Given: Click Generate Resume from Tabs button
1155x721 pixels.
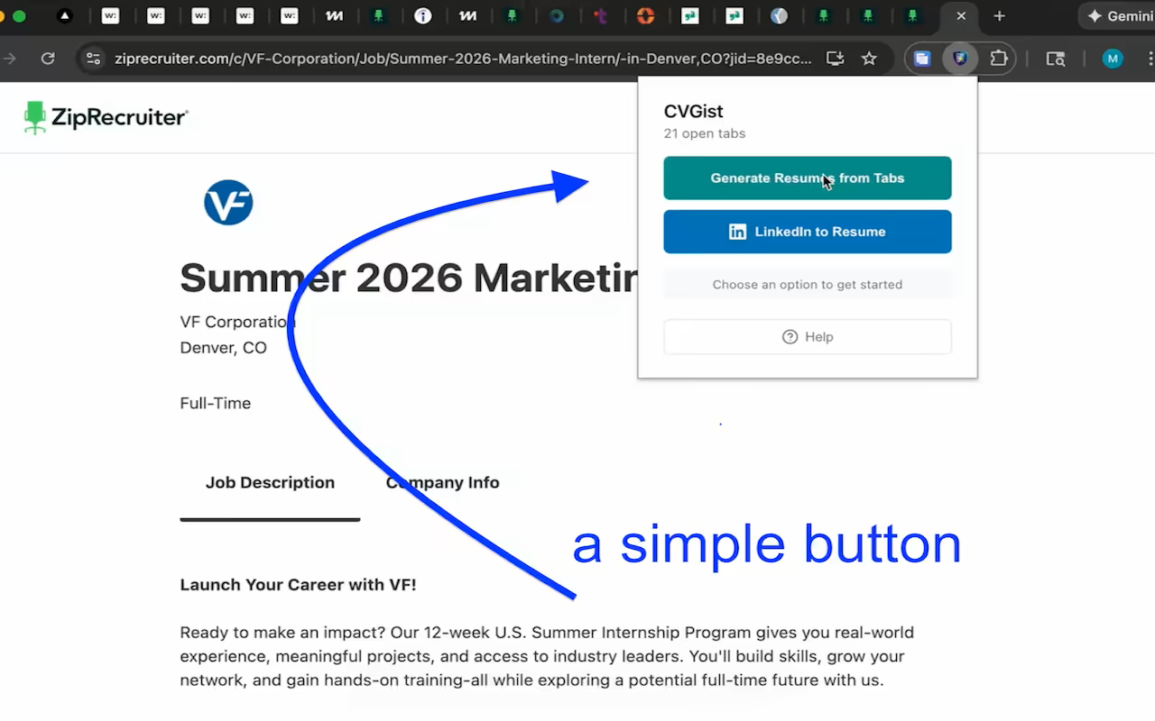Looking at the screenshot, I should (x=808, y=178).
